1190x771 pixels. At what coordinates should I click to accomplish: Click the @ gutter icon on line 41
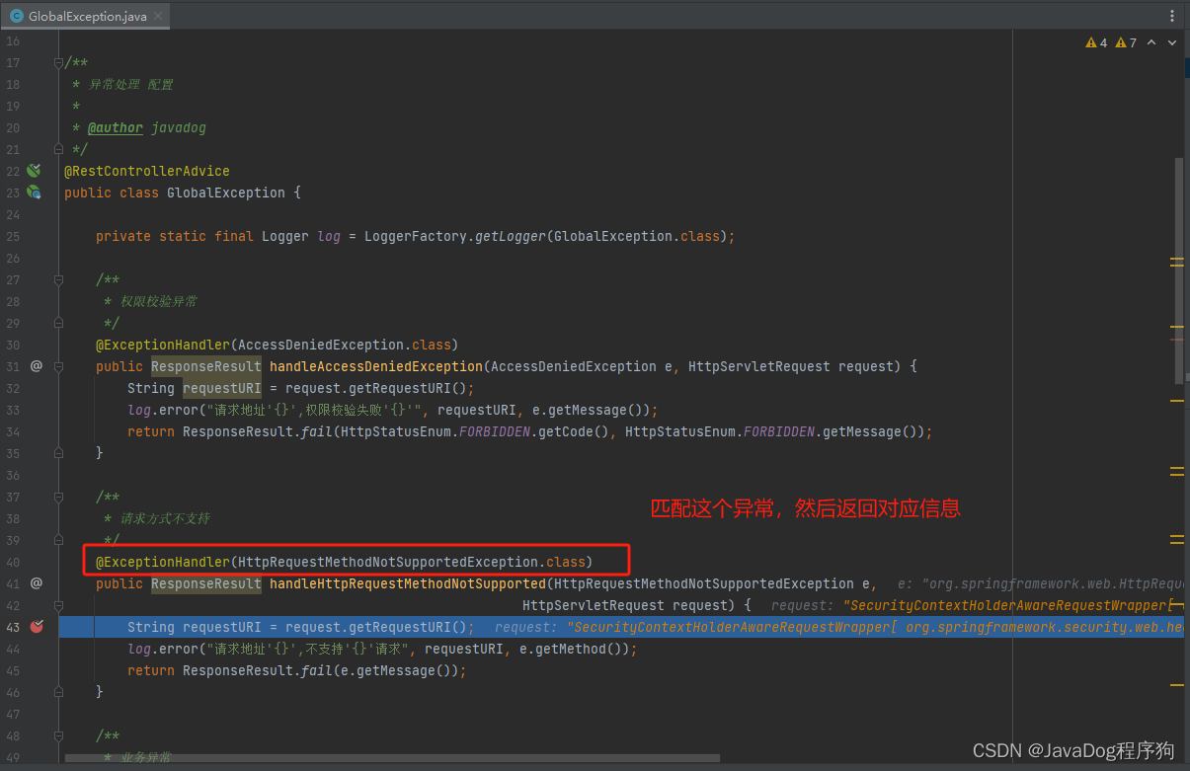click(x=36, y=583)
